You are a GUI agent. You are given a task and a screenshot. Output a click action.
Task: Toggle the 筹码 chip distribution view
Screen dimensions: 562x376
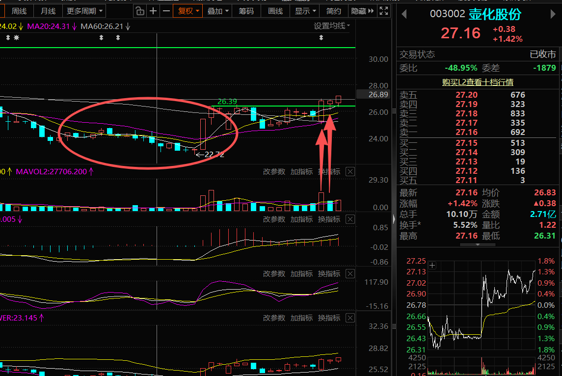pos(246,11)
